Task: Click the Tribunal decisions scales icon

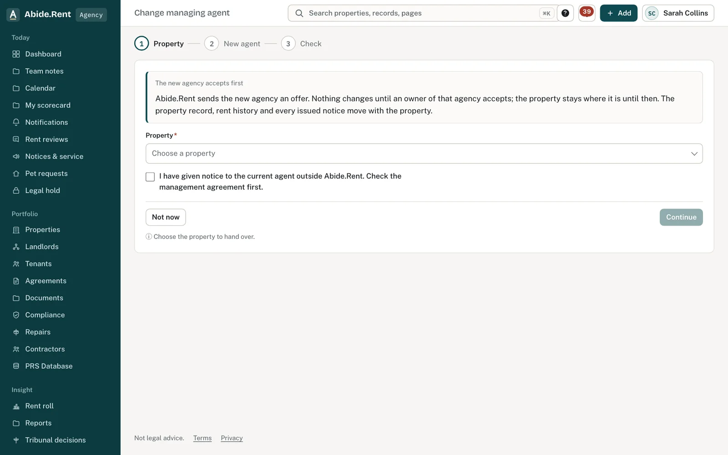Action: (x=16, y=440)
